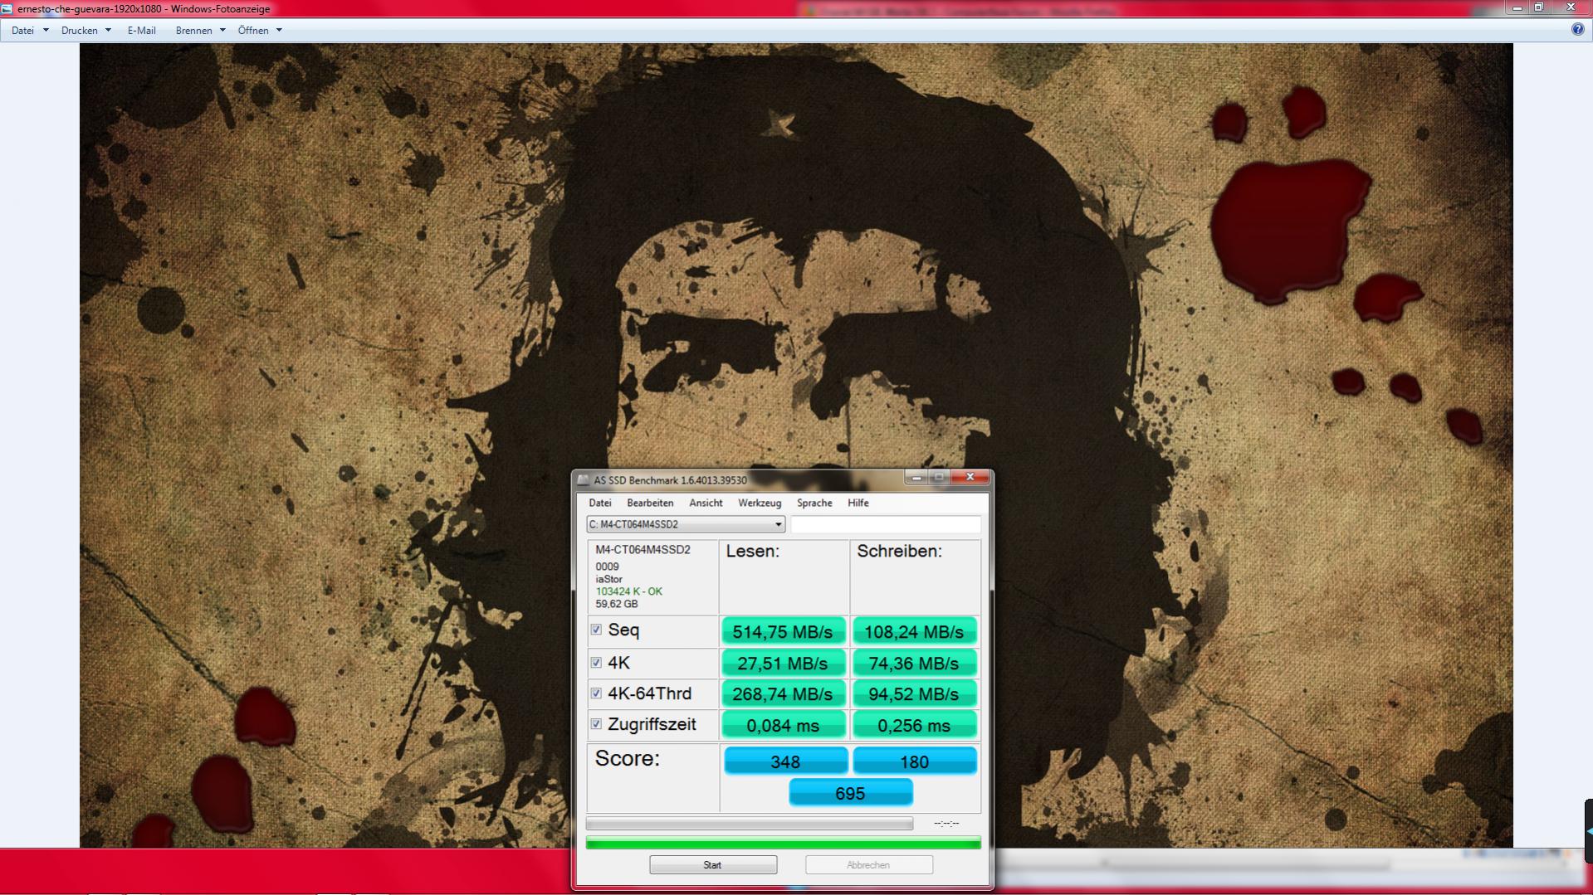
Task: Open the Datei dropdown in Windows-Fotoanzeige
Action: click(30, 31)
